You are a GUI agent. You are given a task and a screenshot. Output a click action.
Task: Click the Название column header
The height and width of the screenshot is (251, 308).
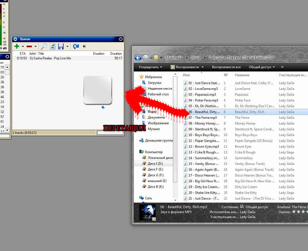242,75
